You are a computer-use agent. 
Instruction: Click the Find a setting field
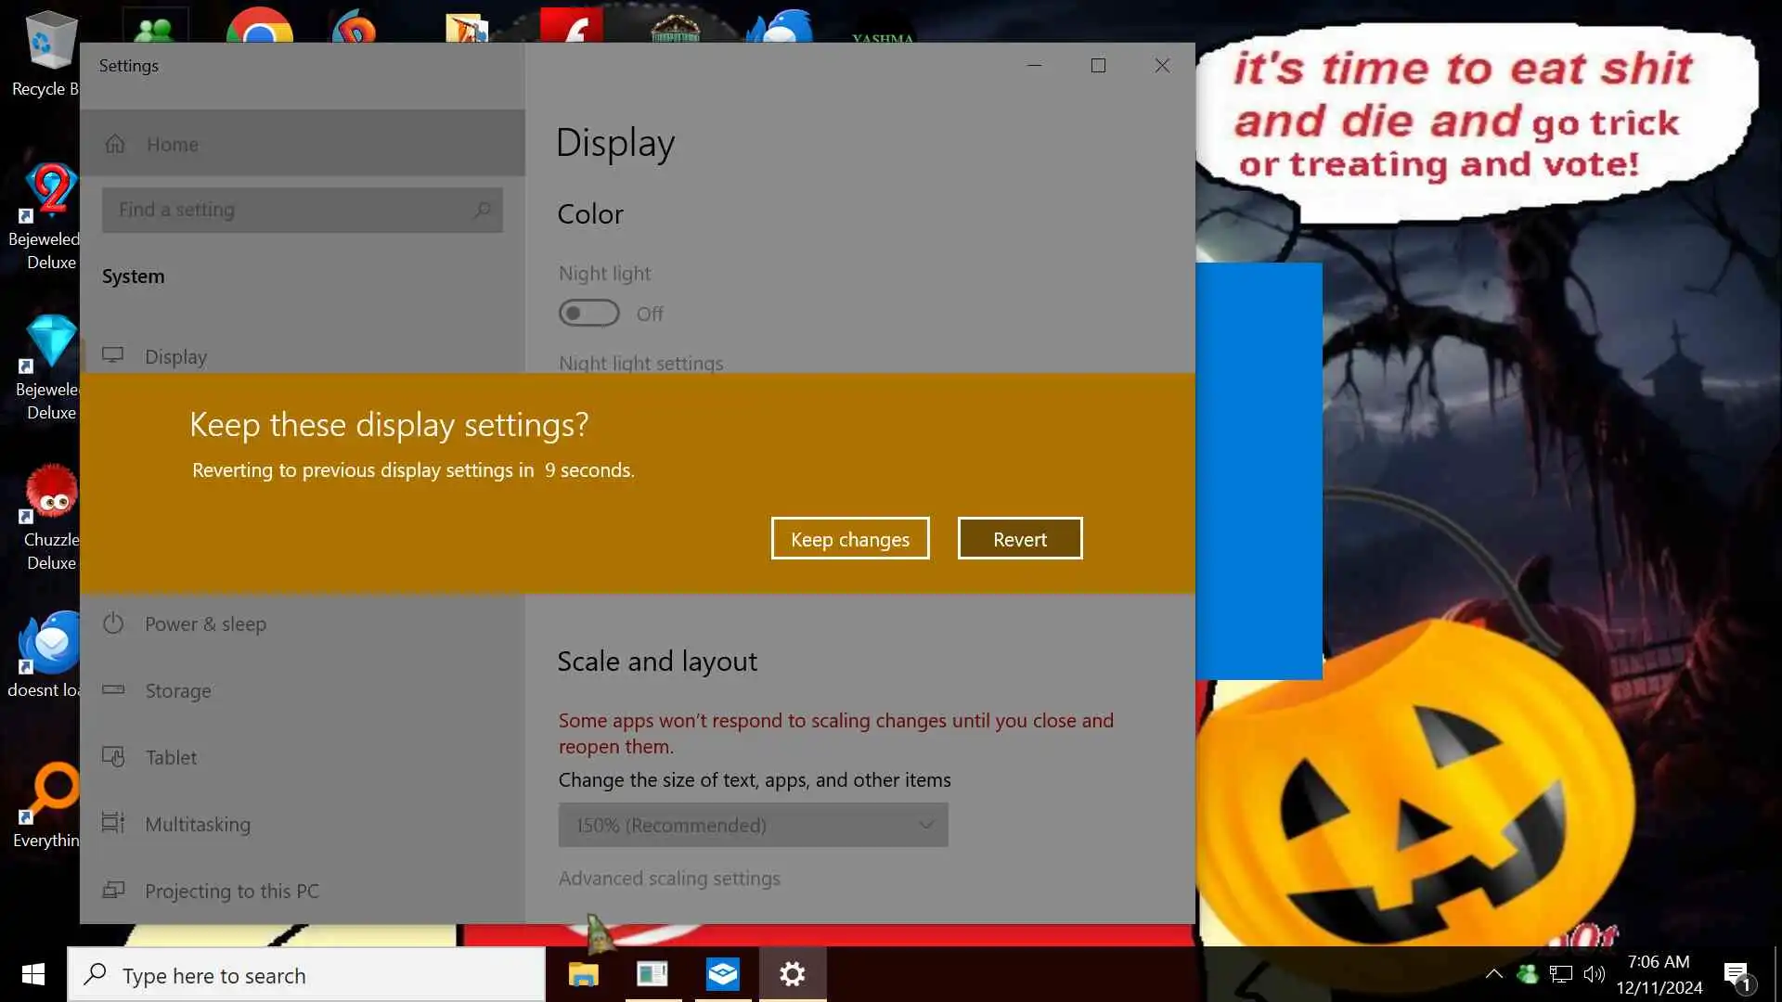pyautogui.click(x=302, y=210)
